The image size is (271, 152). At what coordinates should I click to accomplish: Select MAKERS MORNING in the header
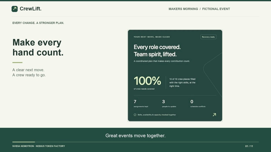point(183,9)
